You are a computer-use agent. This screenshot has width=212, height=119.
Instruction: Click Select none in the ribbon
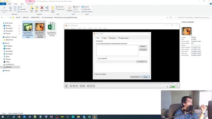86,9
